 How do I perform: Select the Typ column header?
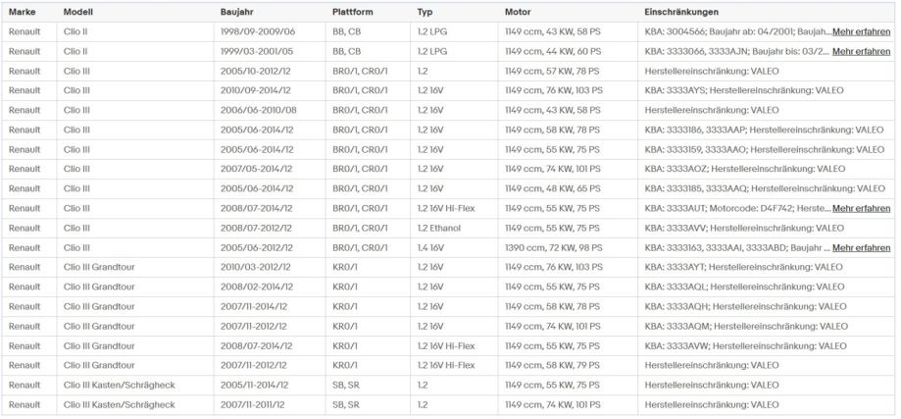[425, 11]
